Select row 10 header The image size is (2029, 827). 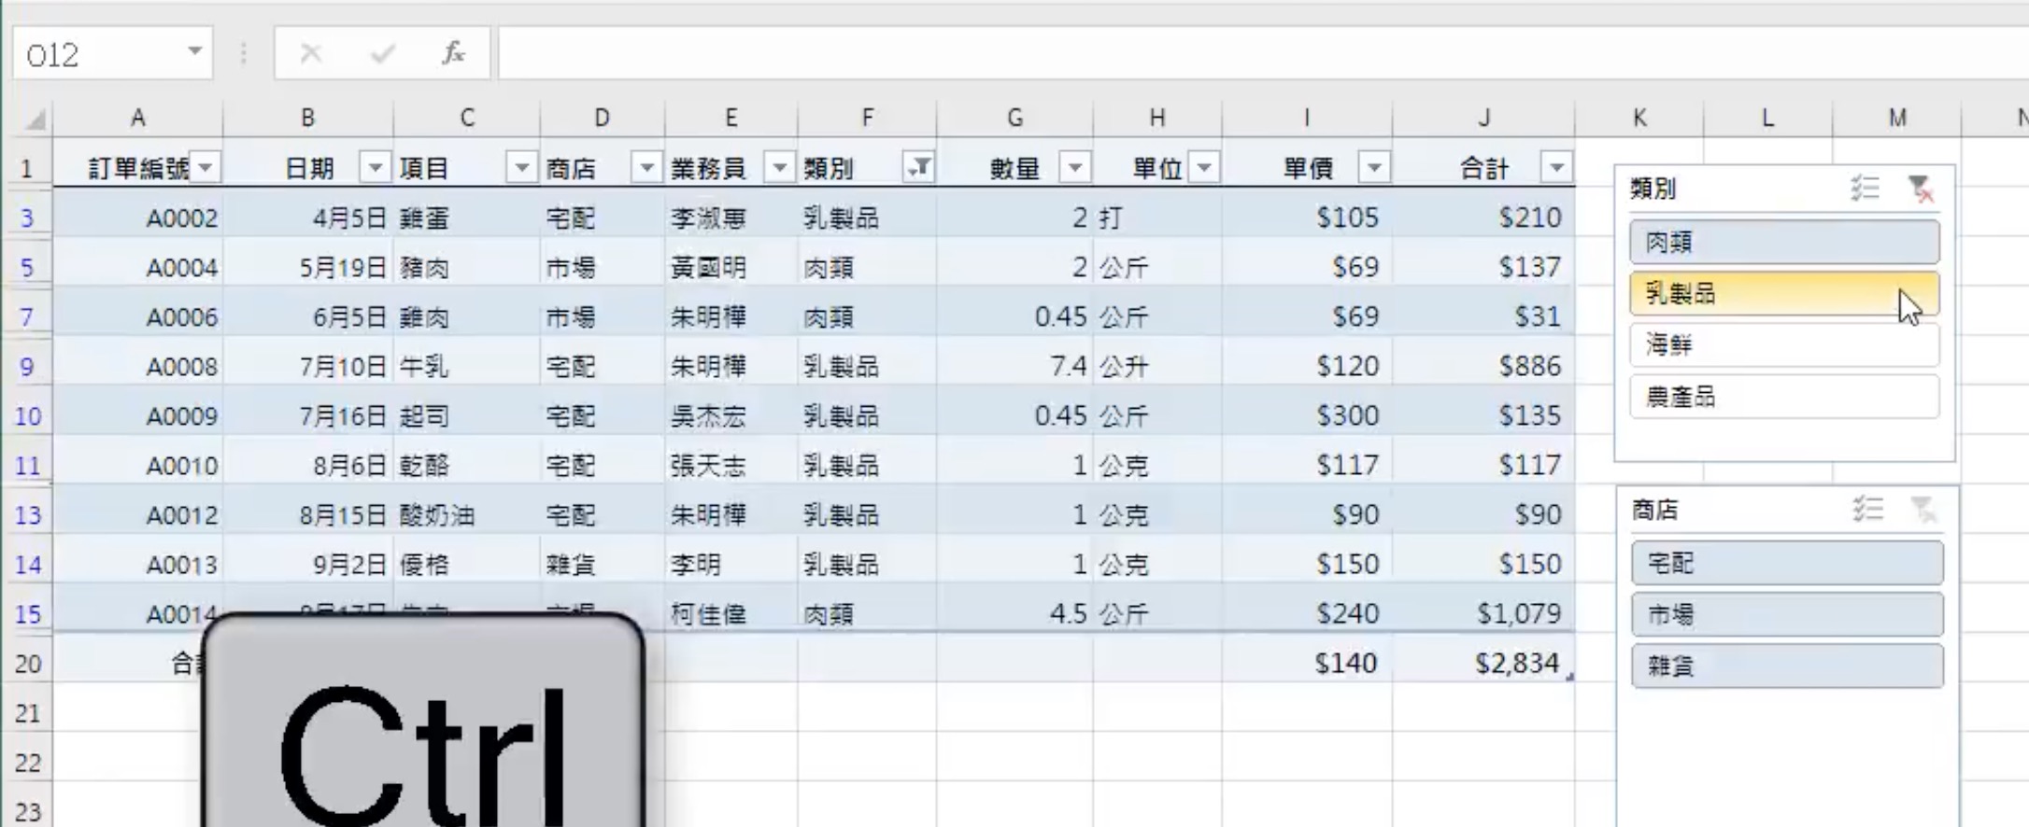26,415
